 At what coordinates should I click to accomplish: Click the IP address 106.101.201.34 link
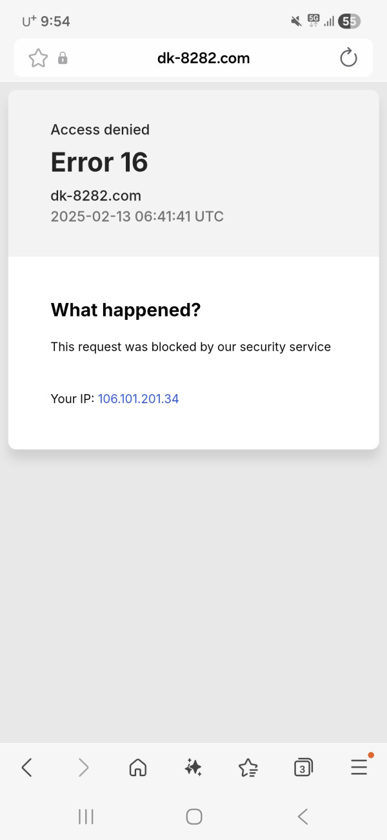tap(138, 399)
